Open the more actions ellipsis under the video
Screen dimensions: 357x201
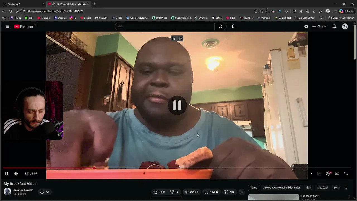242,192
